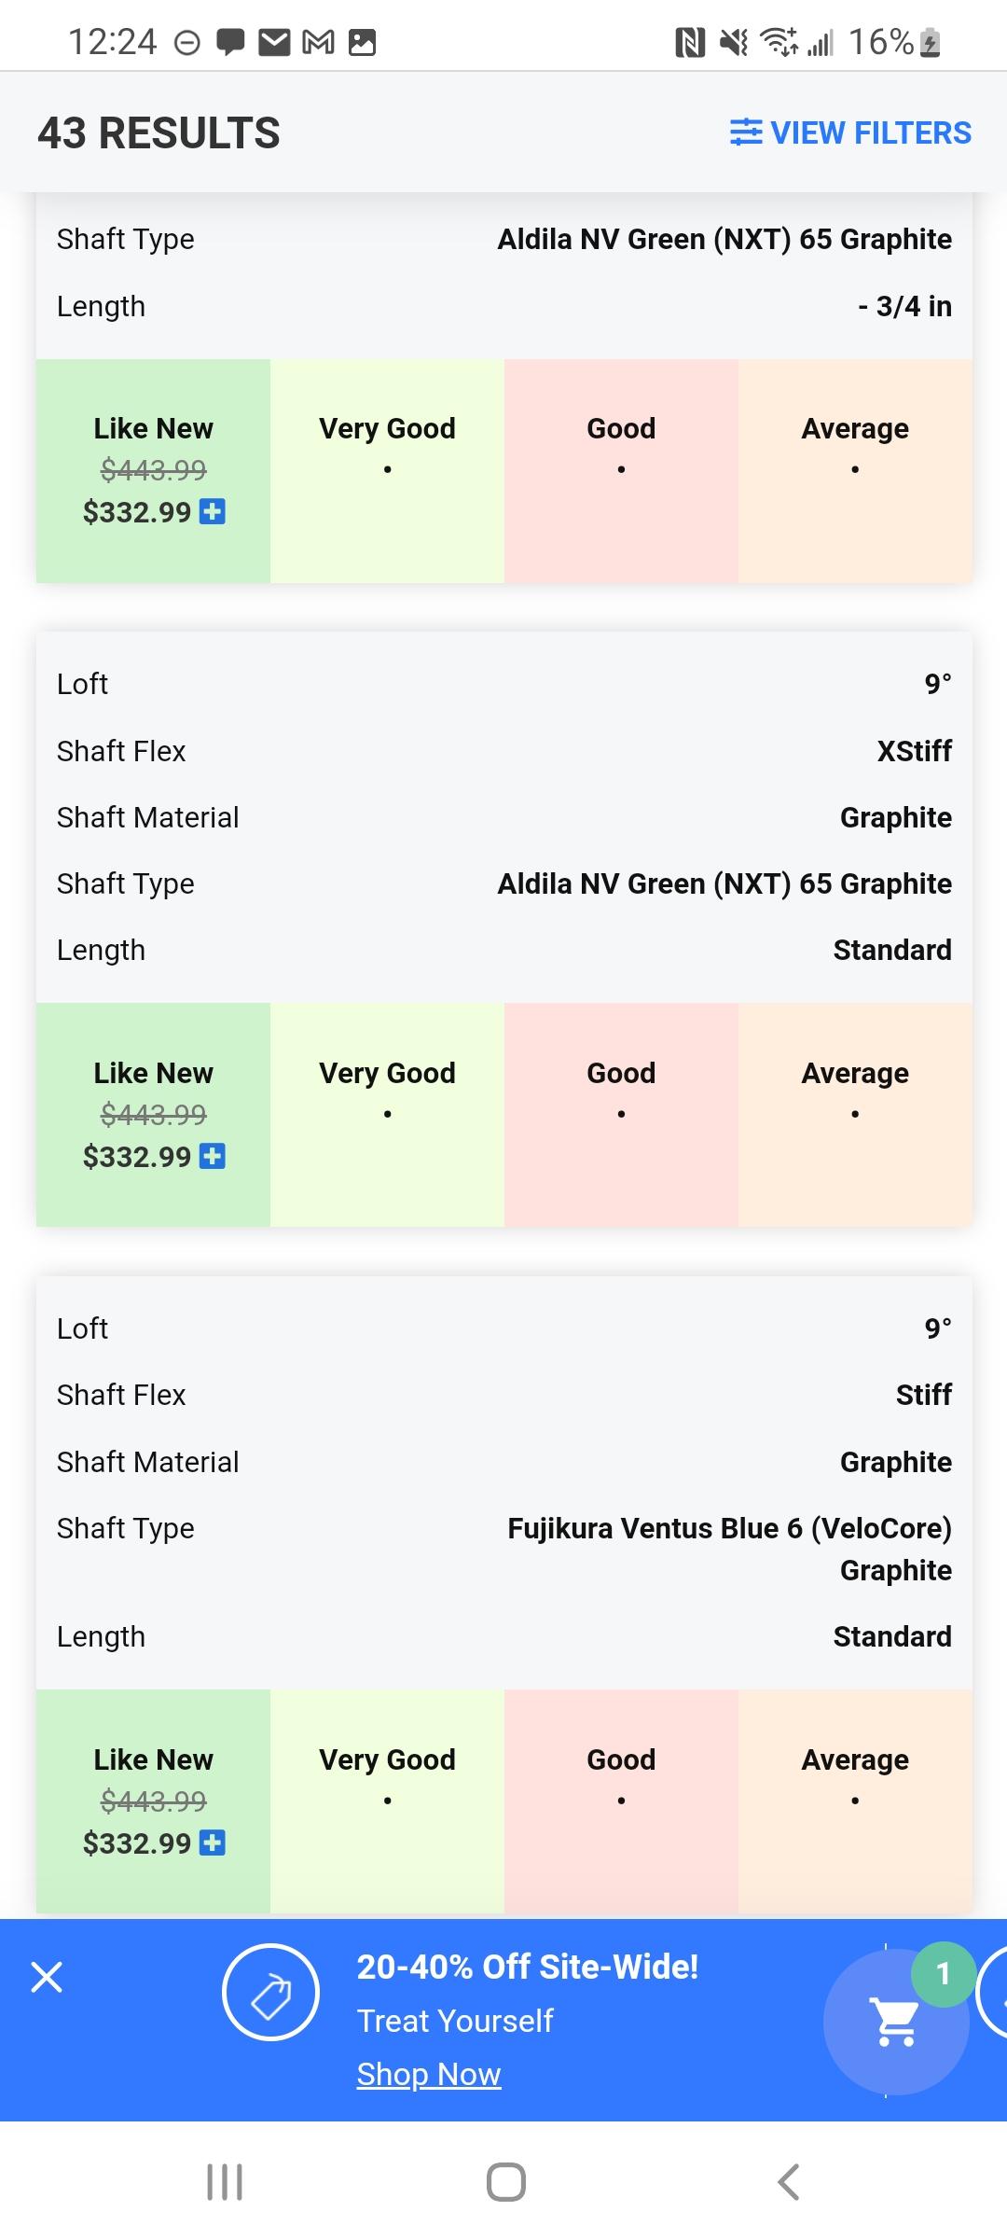
Task: Go back with Android back arrow
Action: 789,2182
